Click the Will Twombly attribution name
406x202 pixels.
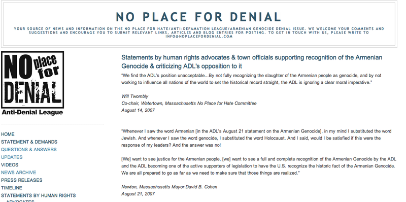135,96
